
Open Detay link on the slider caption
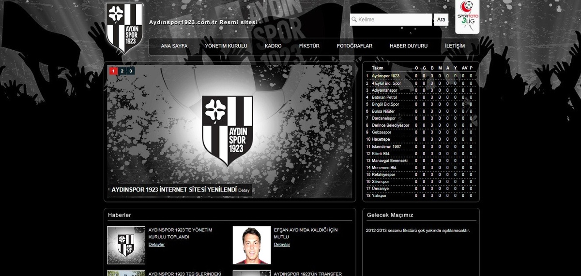click(244, 190)
